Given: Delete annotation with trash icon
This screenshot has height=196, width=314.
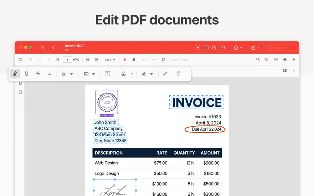Looking at the screenshot, I should click(x=179, y=73).
